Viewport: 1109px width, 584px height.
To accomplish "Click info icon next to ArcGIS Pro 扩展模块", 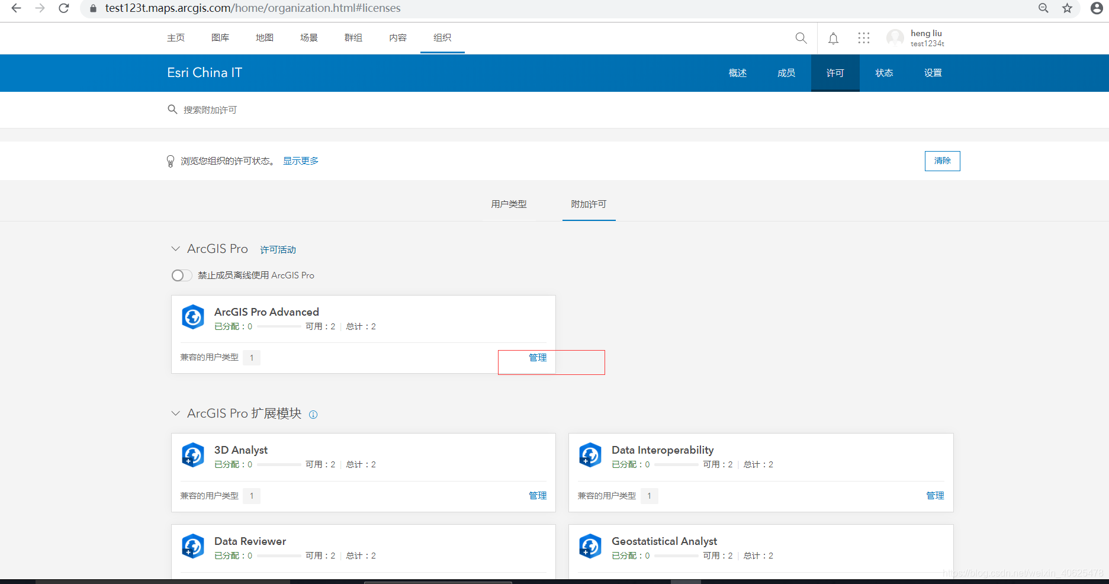I will click(313, 415).
